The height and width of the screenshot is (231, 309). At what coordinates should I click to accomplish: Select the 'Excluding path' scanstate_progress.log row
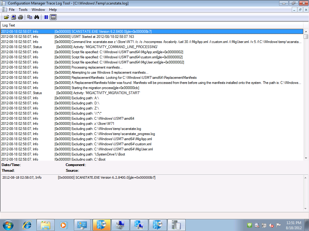point(152,134)
